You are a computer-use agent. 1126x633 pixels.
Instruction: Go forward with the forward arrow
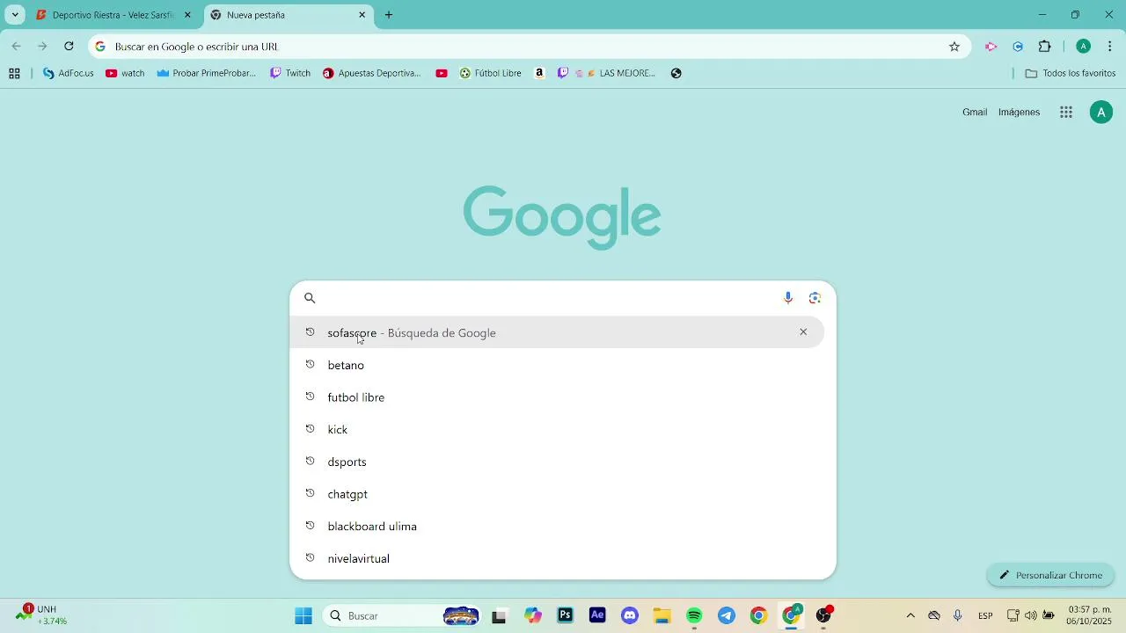click(x=42, y=47)
